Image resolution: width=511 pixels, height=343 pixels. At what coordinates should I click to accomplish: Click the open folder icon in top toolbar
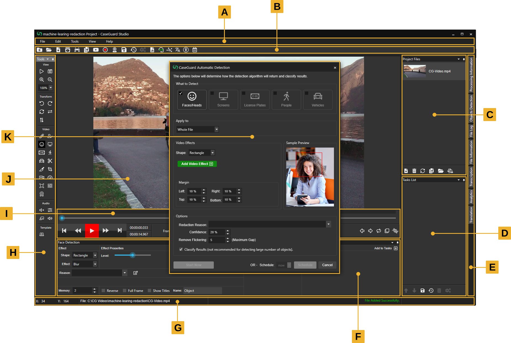click(49, 50)
